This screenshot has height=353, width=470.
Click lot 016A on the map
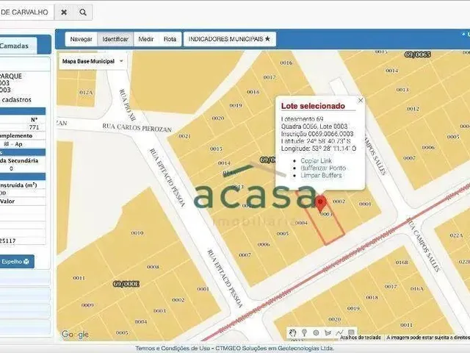[417, 289]
